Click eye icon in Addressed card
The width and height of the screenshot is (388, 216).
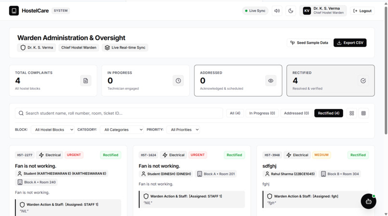[271, 81]
